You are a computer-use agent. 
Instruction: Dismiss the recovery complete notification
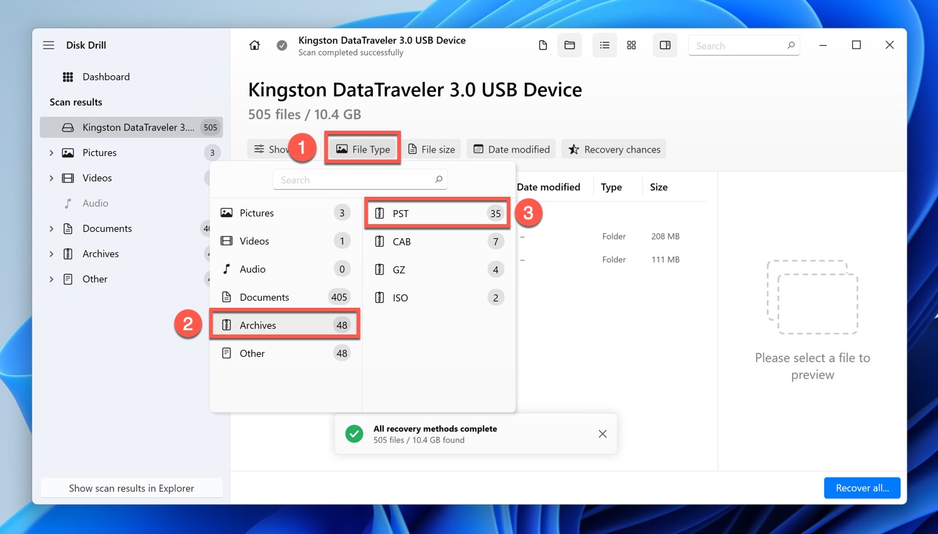pos(602,434)
